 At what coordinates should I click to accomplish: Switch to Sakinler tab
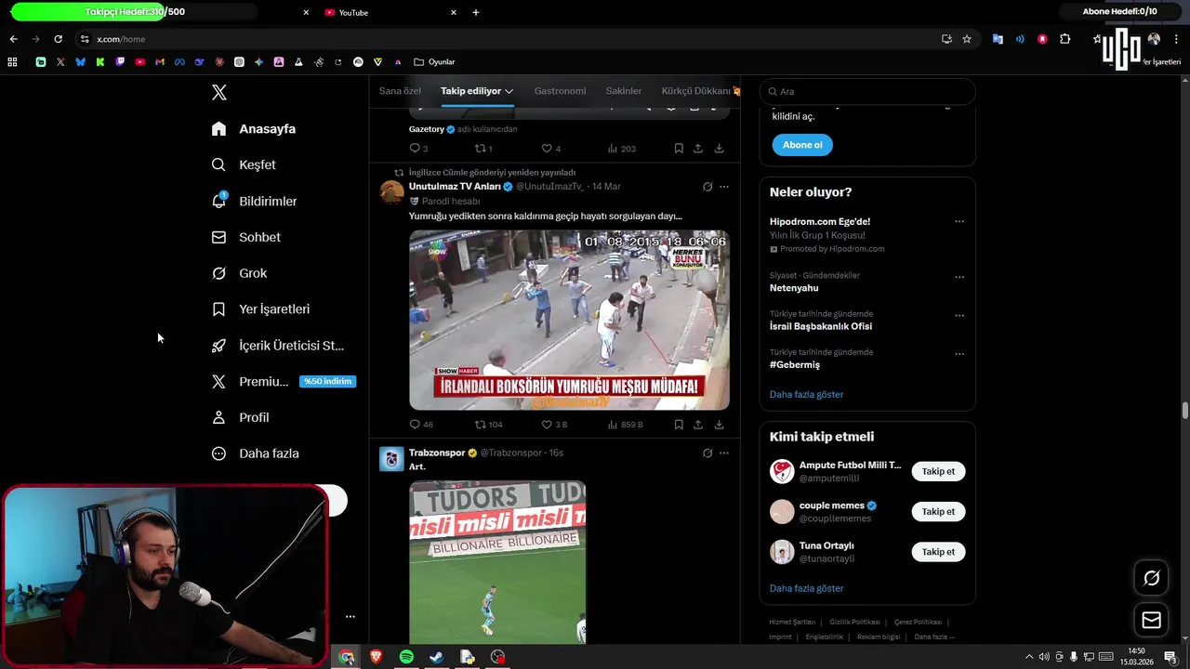click(x=624, y=91)
